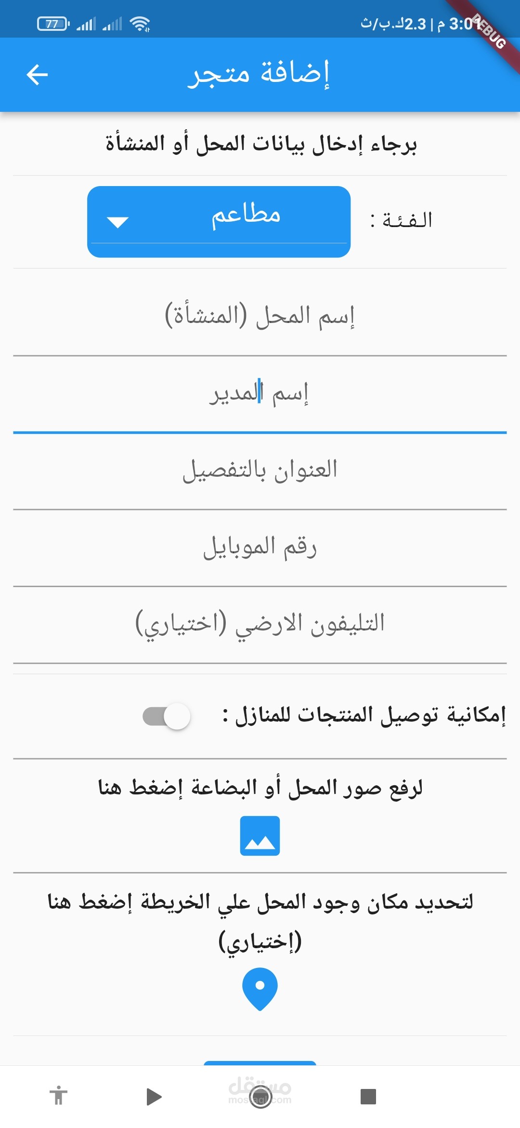Image resolution: width=520 pixels, height=1128 pixels.
Task: Focus the إسم المدير field
Action: point(260,394)
